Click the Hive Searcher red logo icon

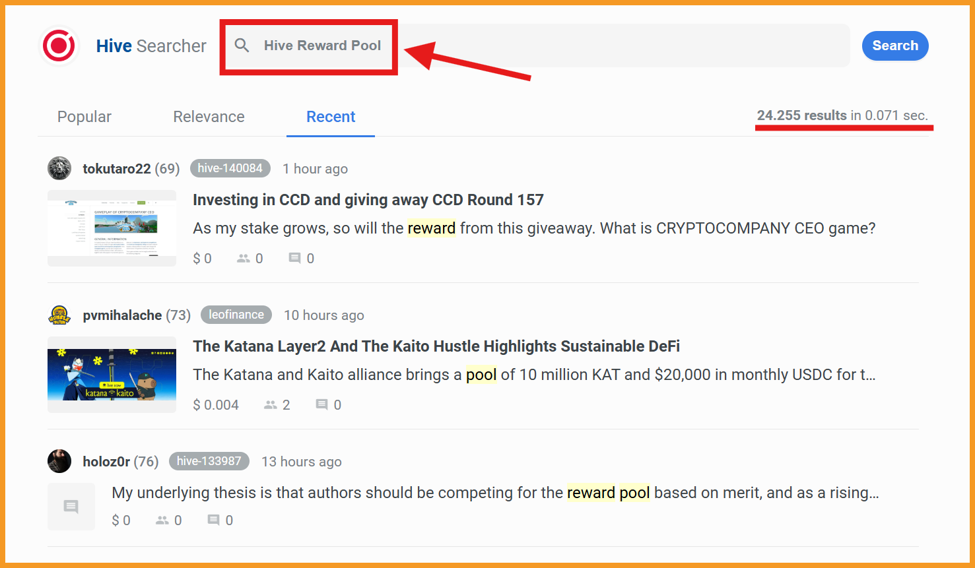point(59,46)
